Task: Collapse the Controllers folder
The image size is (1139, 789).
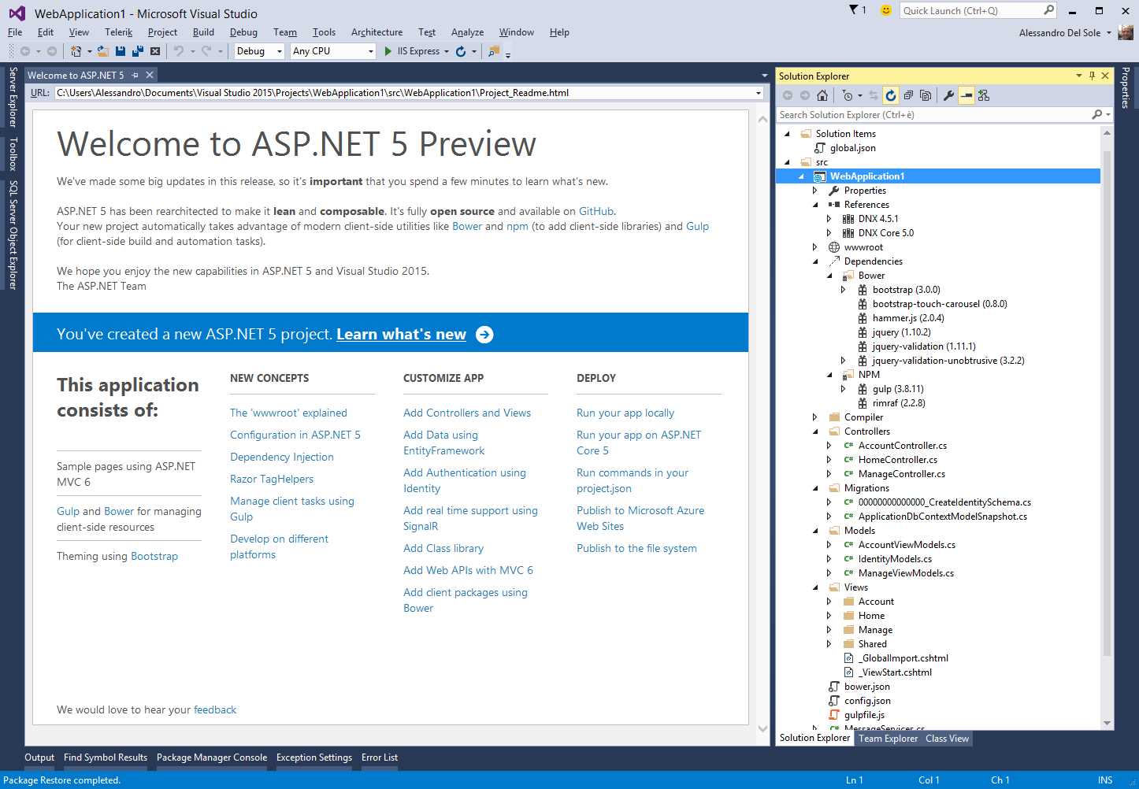Action: [815, 432]
